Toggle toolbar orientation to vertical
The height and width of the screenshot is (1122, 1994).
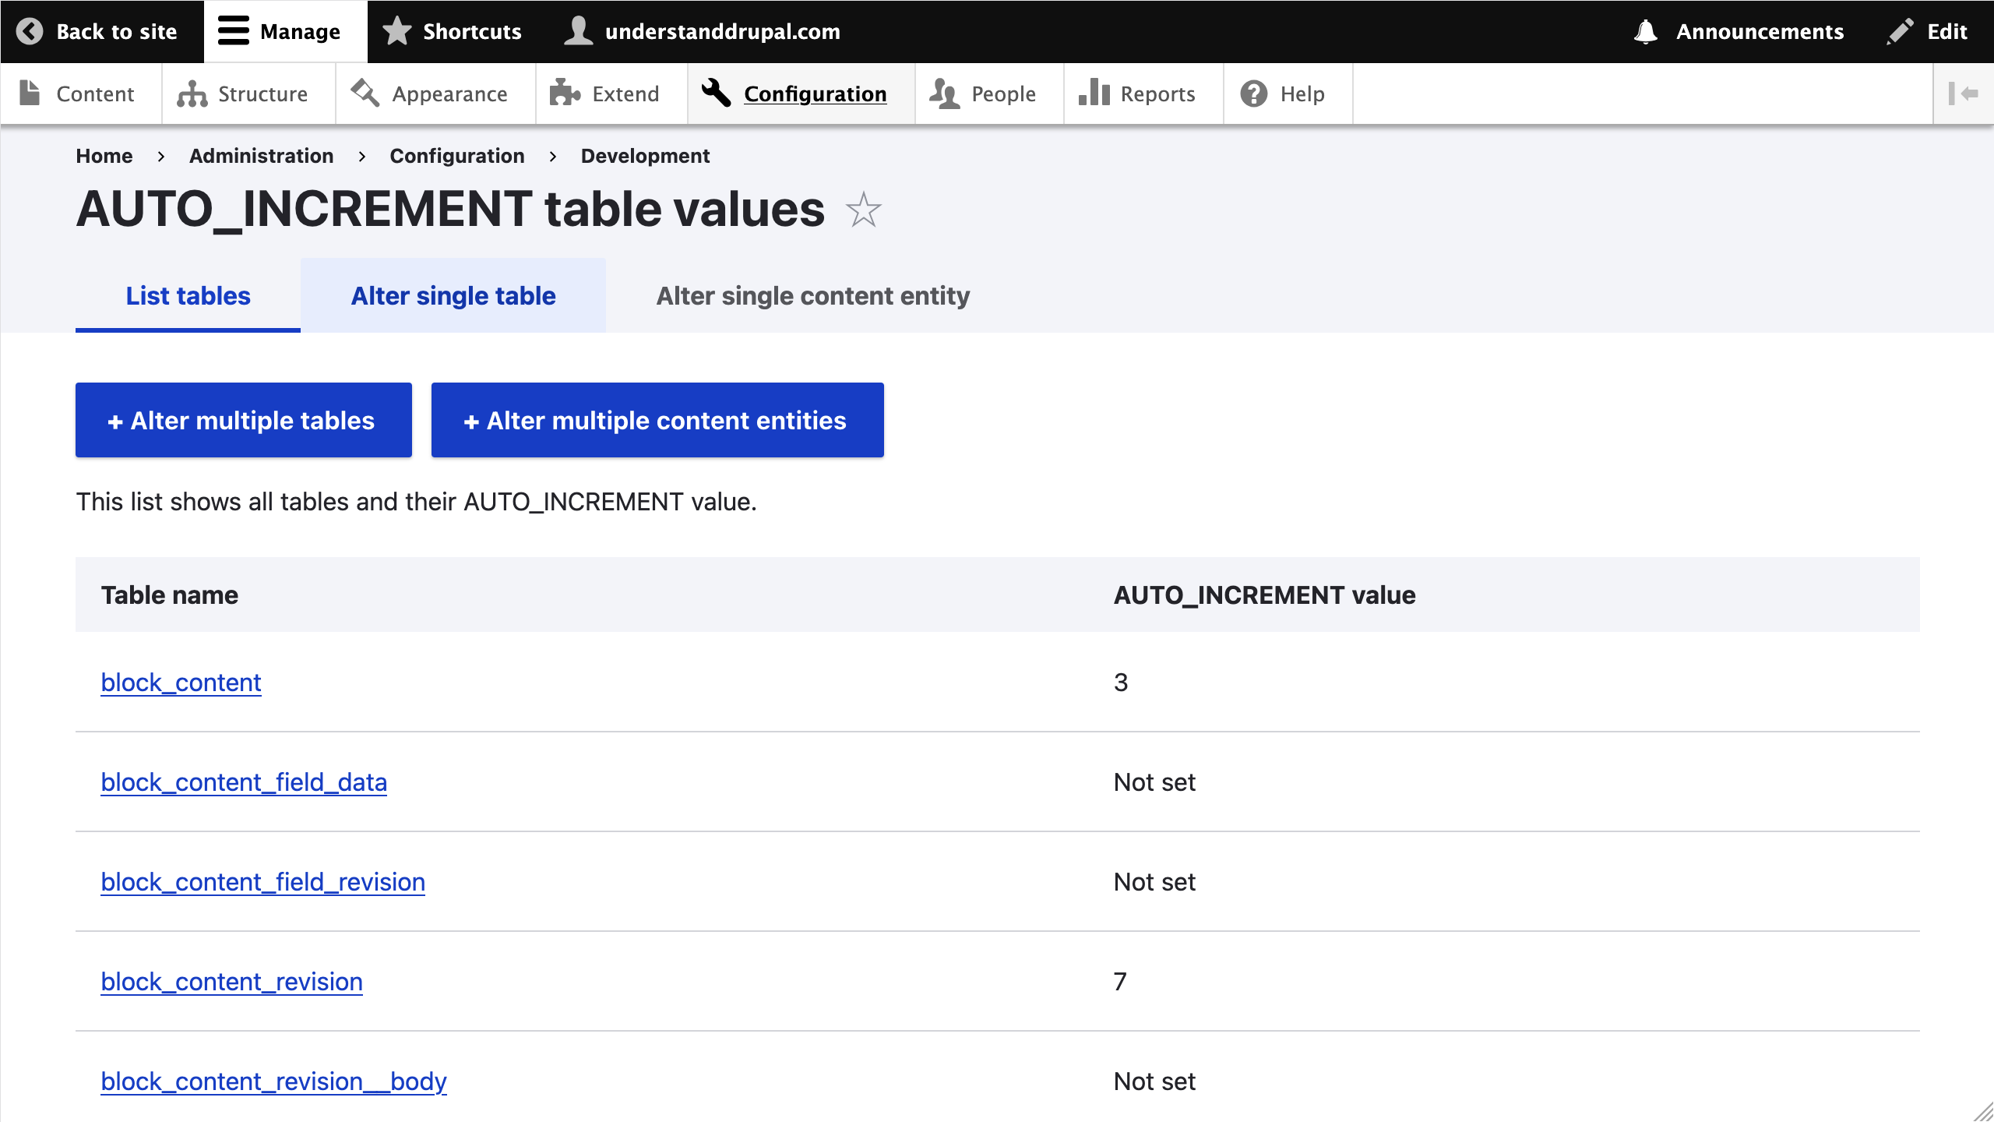click(1963, 93)
